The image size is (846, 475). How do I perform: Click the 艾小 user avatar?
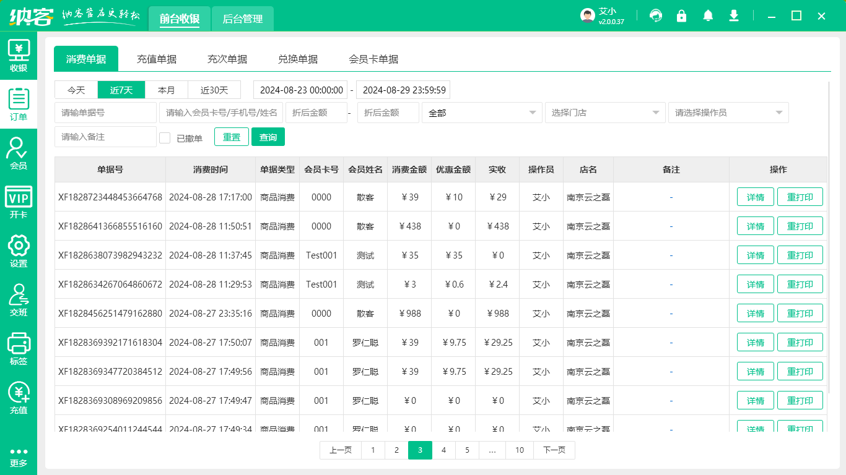[588, 15]
